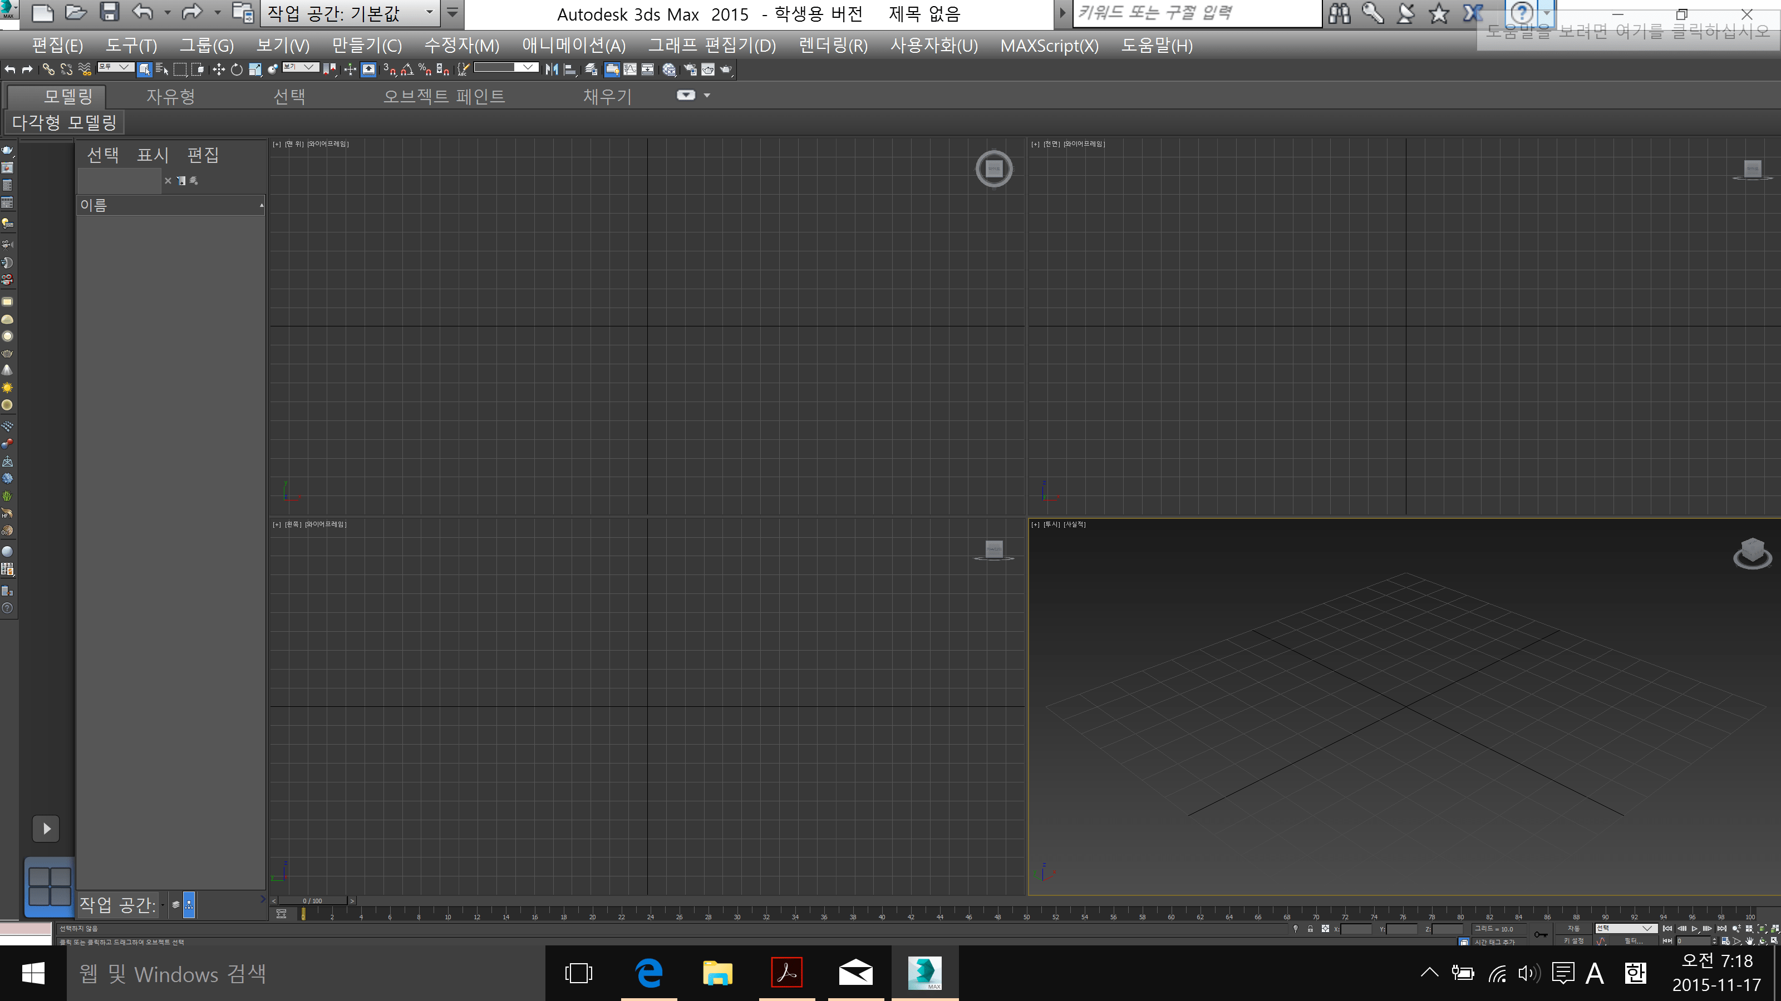Open the Curve Editor toolbar icon
Viewport: 1781px width, 1001px height.
pos(630,69)
